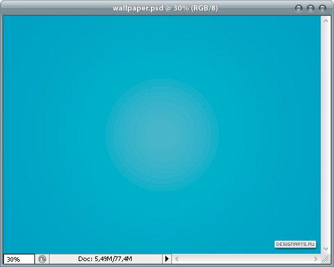Image resolution: width=334 pixels, height=267 pixels.
Task: Click the horizontal scrollbar right arrow
Action: click(x=315, y=259)
